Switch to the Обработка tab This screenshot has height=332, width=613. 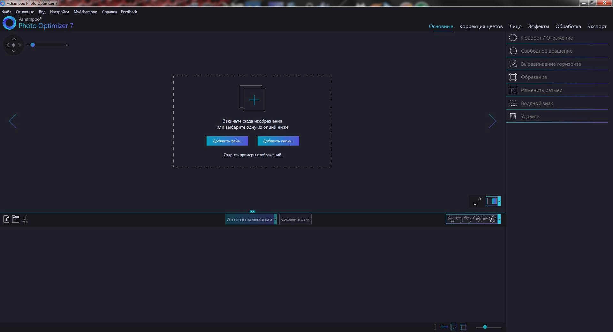pos(568,26)
